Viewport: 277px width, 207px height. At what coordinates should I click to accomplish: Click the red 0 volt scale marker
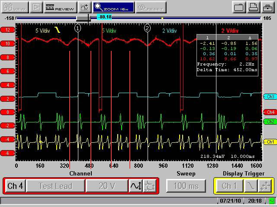7,112
